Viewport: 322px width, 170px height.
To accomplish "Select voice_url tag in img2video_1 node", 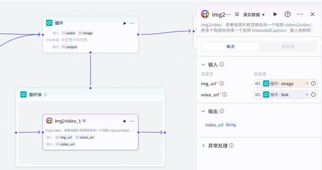I will [85, 137].
